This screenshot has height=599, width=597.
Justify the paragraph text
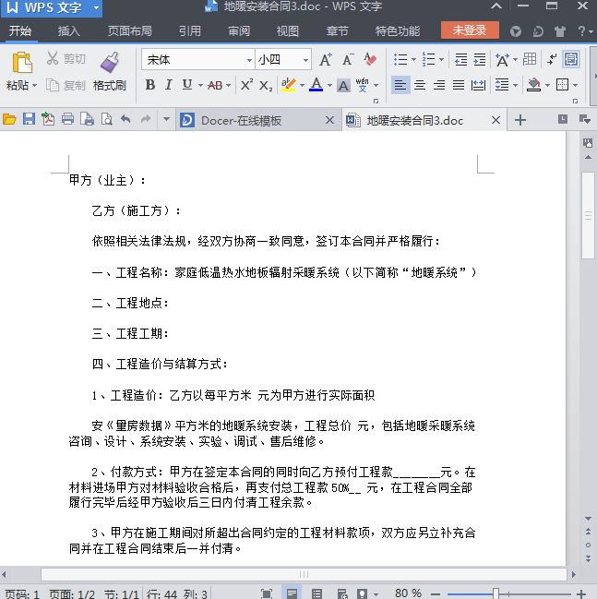[x=459, y=85]
